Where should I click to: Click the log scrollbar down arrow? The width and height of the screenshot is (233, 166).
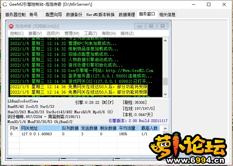point(165,94)
